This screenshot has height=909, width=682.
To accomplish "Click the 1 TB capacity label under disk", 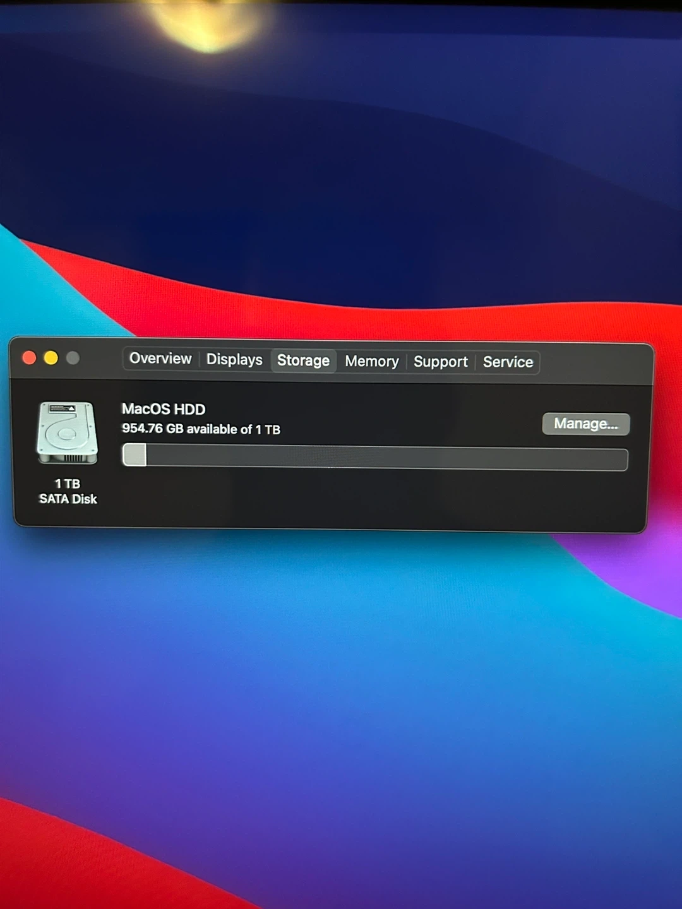I will click(x=68, y=484).
